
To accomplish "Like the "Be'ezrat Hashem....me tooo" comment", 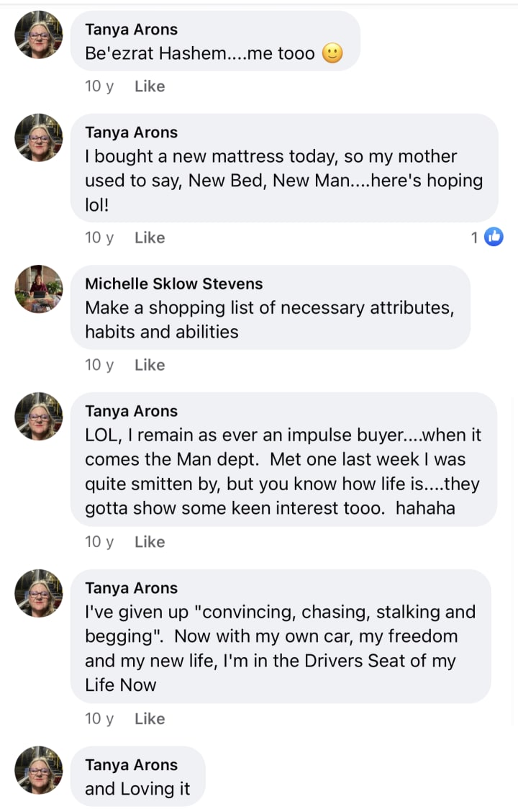I will pos(150,86).
